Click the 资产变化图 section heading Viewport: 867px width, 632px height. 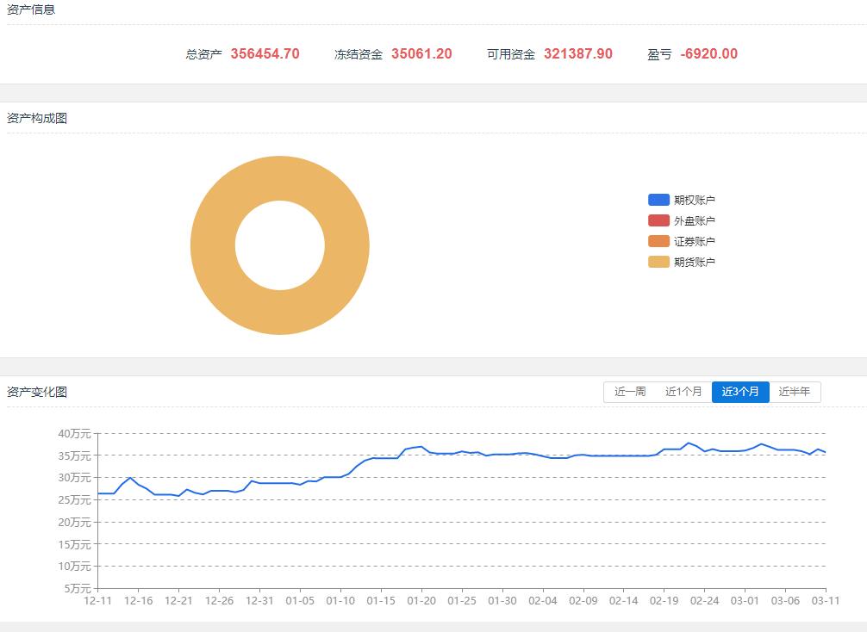pos(37,392)
